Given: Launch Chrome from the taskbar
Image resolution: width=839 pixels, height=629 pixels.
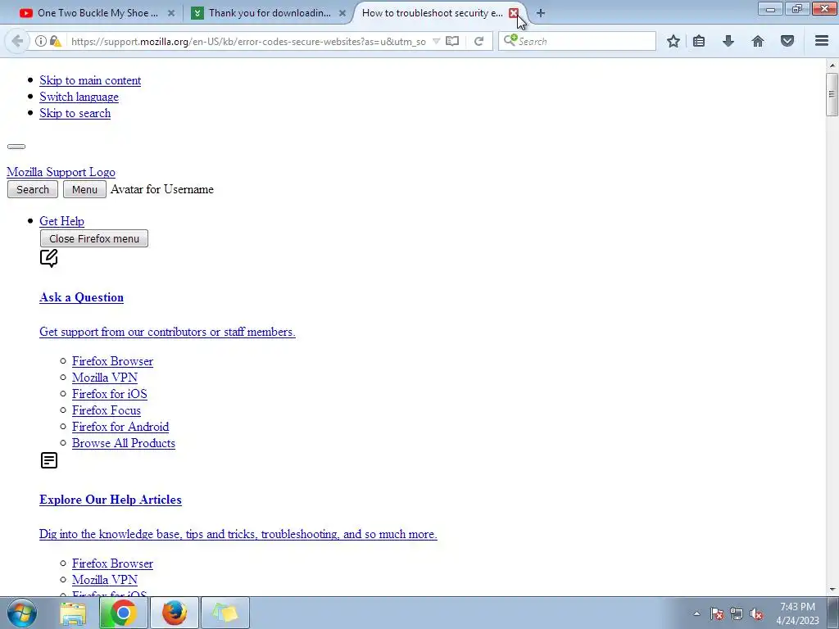Looking at the screenshot, I should [x=123, y=613].
